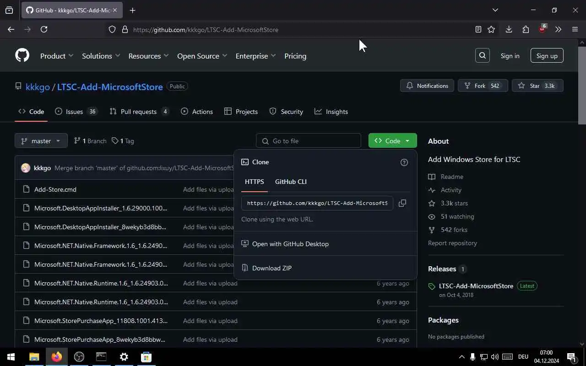Open Settings gear in taskbar
The width and height of the screenshot is (586, 366).
coord(124,357)
